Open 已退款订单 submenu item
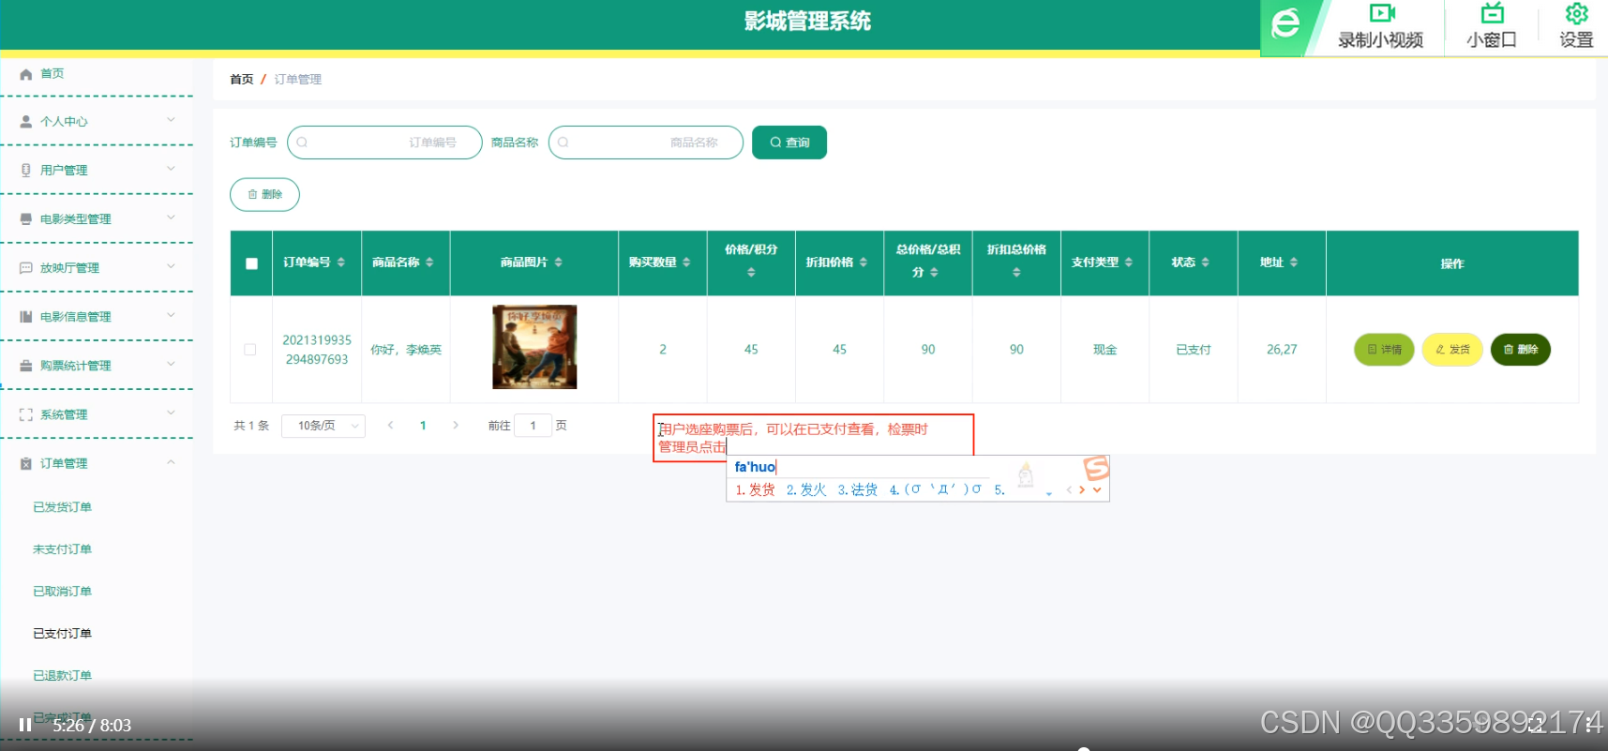Image resolution: width=1608 pixels, height=751 pixels. click(x=62, y=676)
